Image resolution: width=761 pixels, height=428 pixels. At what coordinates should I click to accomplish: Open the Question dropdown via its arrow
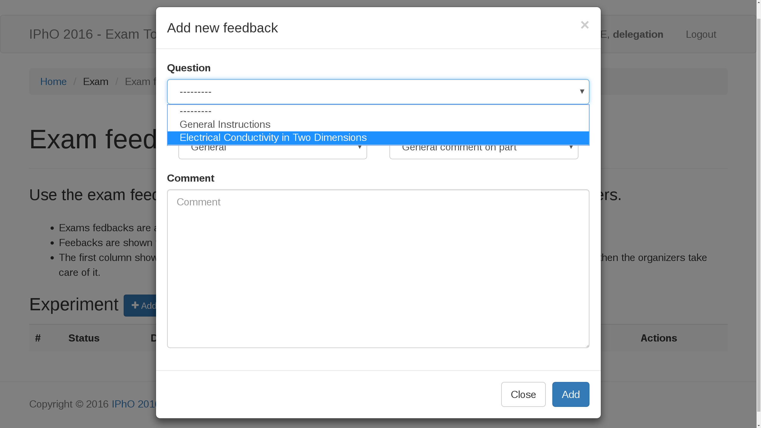point(582,92)
